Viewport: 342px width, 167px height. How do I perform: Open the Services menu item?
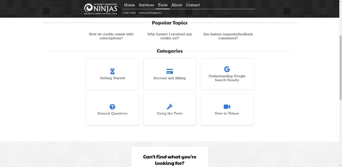(146, 5)
